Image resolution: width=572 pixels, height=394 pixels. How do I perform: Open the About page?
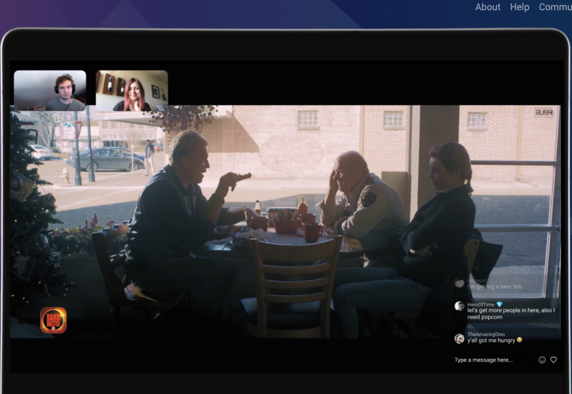click(x=487, y=7)
